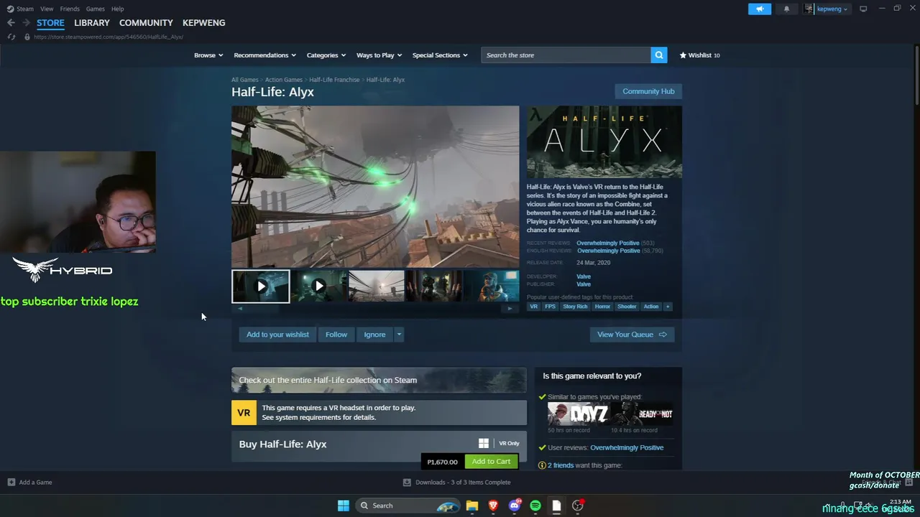Screen dimensions: 920x517
Task: Click All Games breadcrumb
Action: point(244,80)
